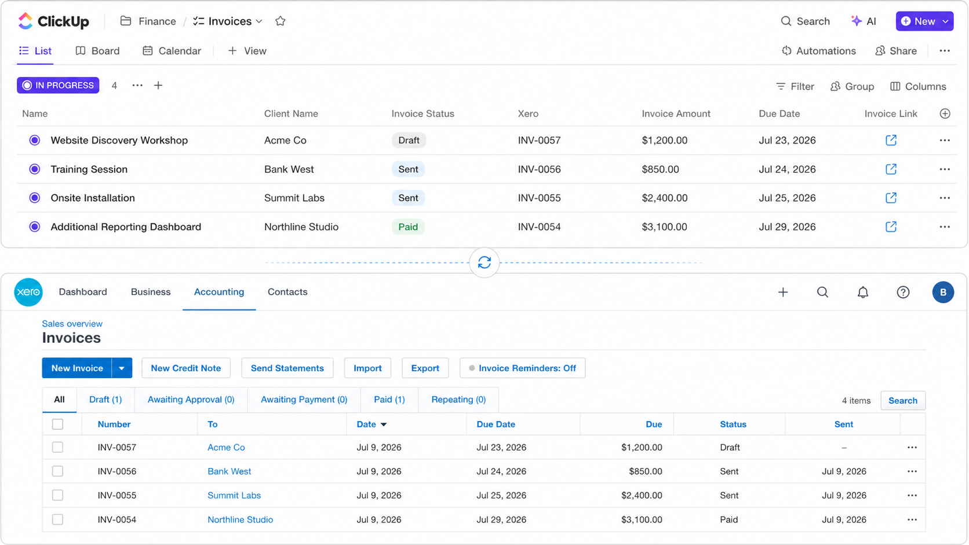Toggle status circle of Training Session
Image resolution: width=969 pixels, height=545 pixels.
(x=35, y=169)
